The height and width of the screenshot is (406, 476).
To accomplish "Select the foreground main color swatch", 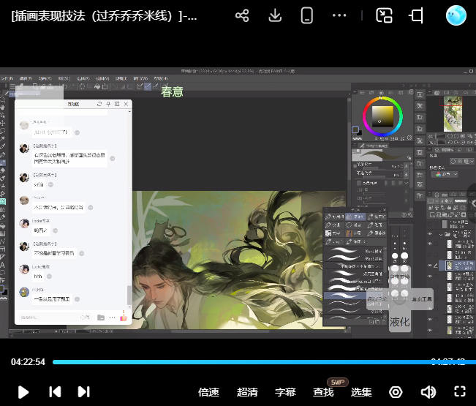I will coord(355,129).
